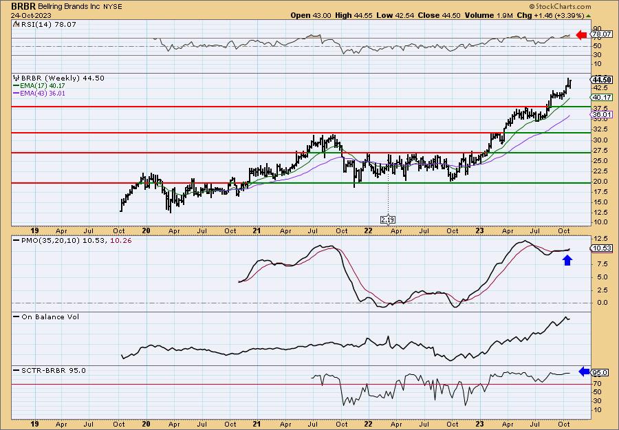
Task: Click the price-bar icon beside BRBR (Weekly)
Action: (x=17, y=78)
